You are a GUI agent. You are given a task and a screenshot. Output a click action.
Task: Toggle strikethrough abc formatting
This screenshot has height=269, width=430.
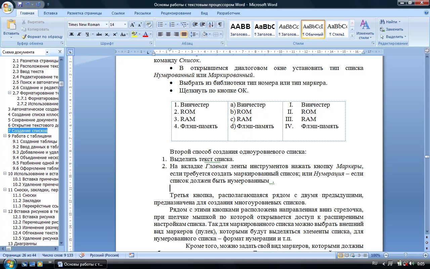point(99,34)
